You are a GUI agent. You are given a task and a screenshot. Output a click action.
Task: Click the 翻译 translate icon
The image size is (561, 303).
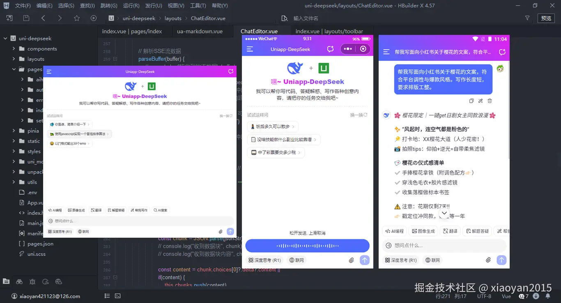click(96, 210)
